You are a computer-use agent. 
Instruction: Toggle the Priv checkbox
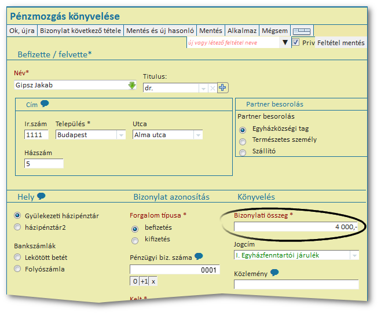click(295, 42)
